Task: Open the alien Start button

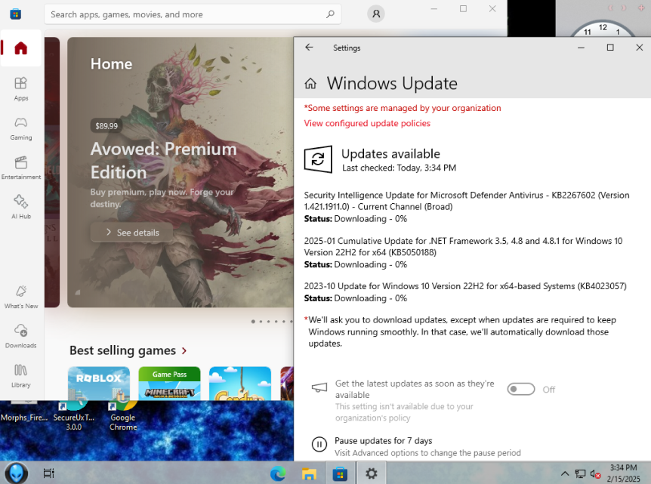Action: [x=16, y=473]
